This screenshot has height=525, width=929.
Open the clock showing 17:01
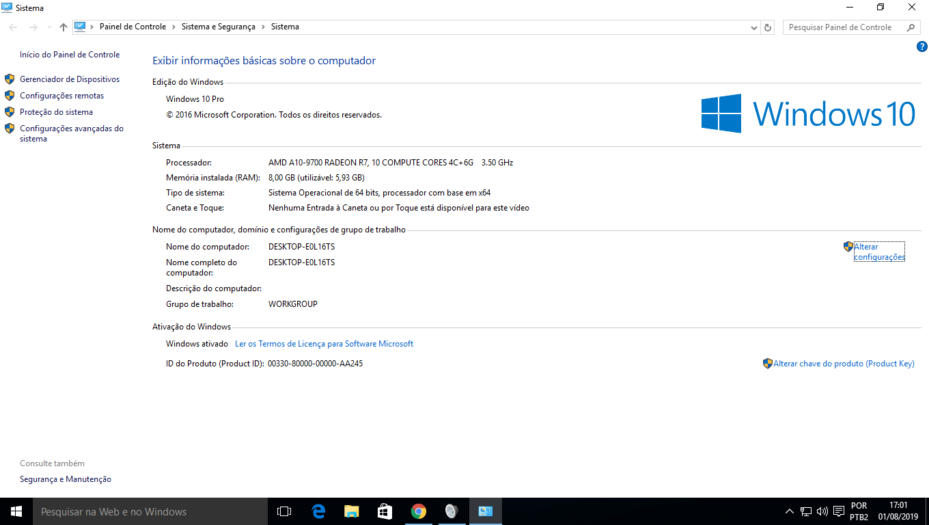898,511
